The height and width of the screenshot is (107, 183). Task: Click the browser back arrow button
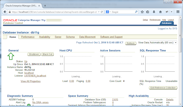coord(5,12)
